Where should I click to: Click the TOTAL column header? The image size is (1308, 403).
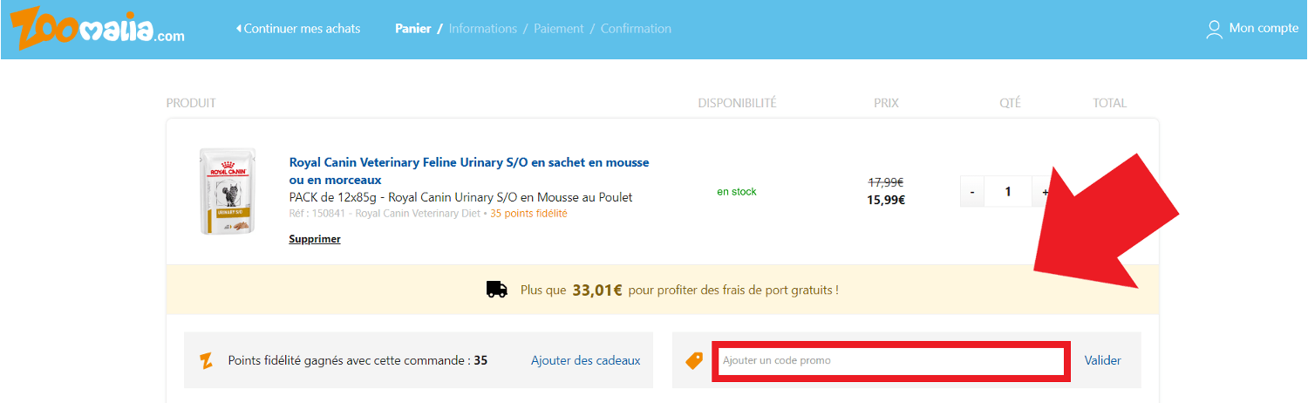pos(1110,103)
